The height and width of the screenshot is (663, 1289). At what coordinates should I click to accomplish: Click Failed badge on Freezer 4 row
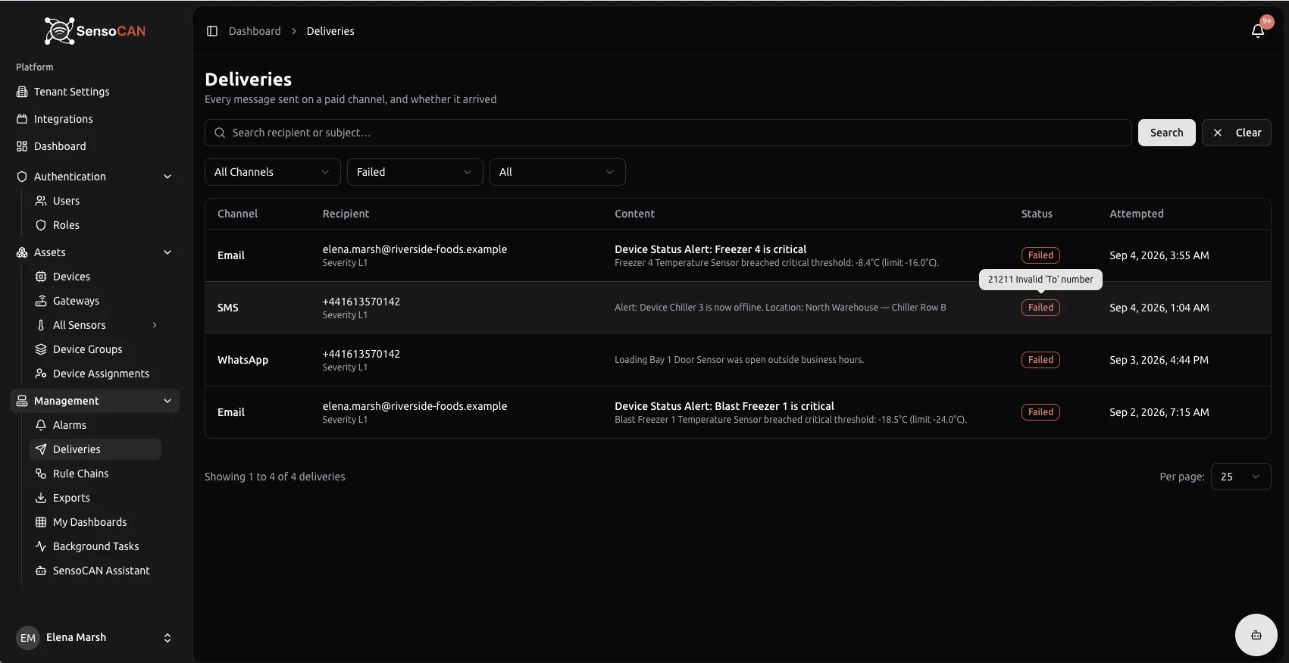point(1040,255)
